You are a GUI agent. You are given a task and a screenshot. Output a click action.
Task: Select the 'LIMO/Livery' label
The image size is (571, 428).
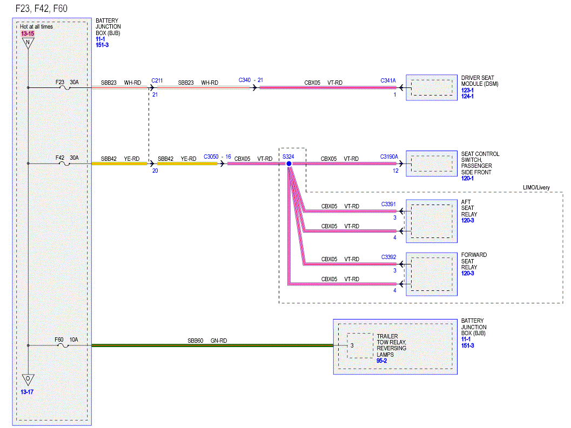(536, 187)
